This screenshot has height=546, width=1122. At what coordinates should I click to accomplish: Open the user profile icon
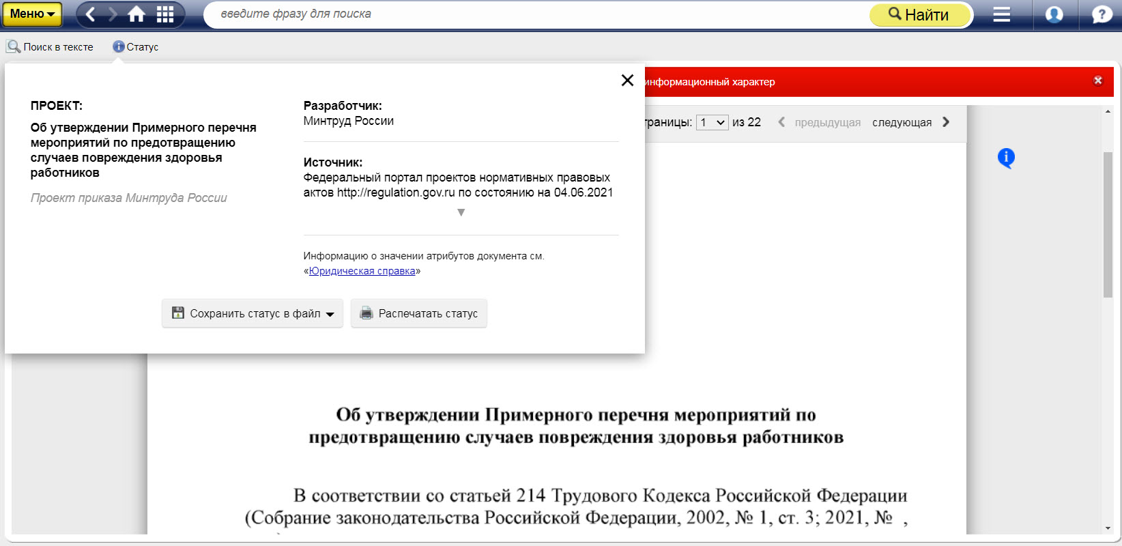(1054, 14)
